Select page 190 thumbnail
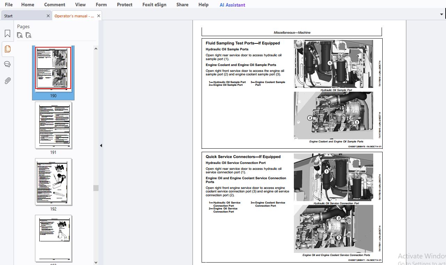The width and height of the screenshot is (446, 265). tap(53, 68)
